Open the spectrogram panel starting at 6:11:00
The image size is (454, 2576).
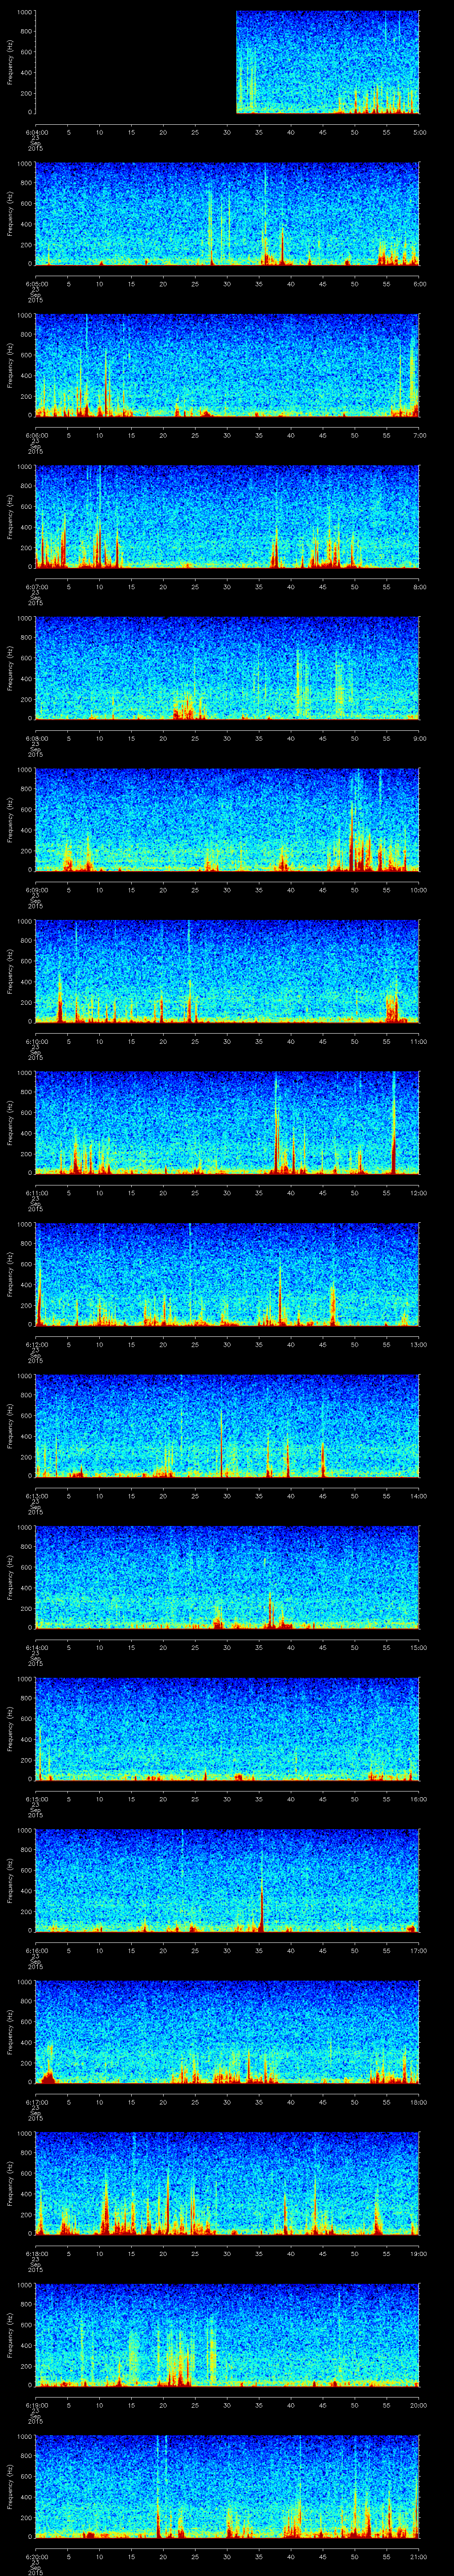click(227, 1122)
